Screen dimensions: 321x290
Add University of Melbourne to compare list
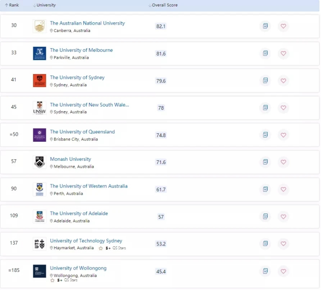[265, 53]
